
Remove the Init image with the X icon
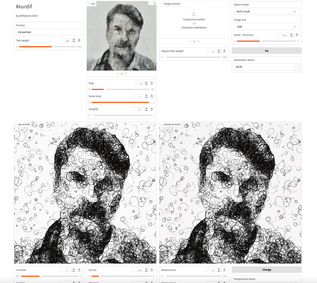(154, 3)
